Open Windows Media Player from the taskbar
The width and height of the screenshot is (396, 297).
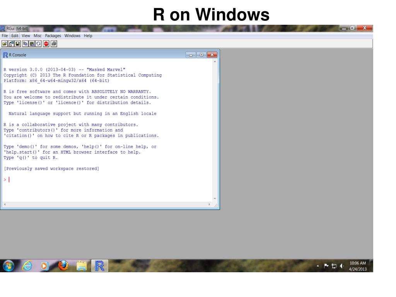click(44, 266)
